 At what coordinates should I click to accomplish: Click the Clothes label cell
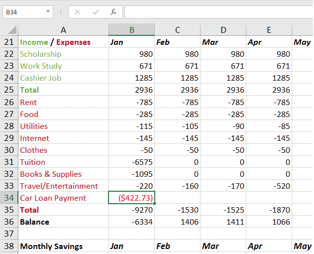[x=64, y=150]
